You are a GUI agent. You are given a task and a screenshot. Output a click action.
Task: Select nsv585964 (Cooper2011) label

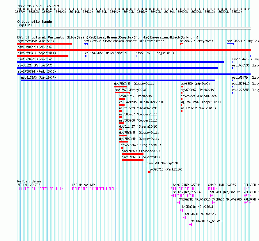pos(37,53)
